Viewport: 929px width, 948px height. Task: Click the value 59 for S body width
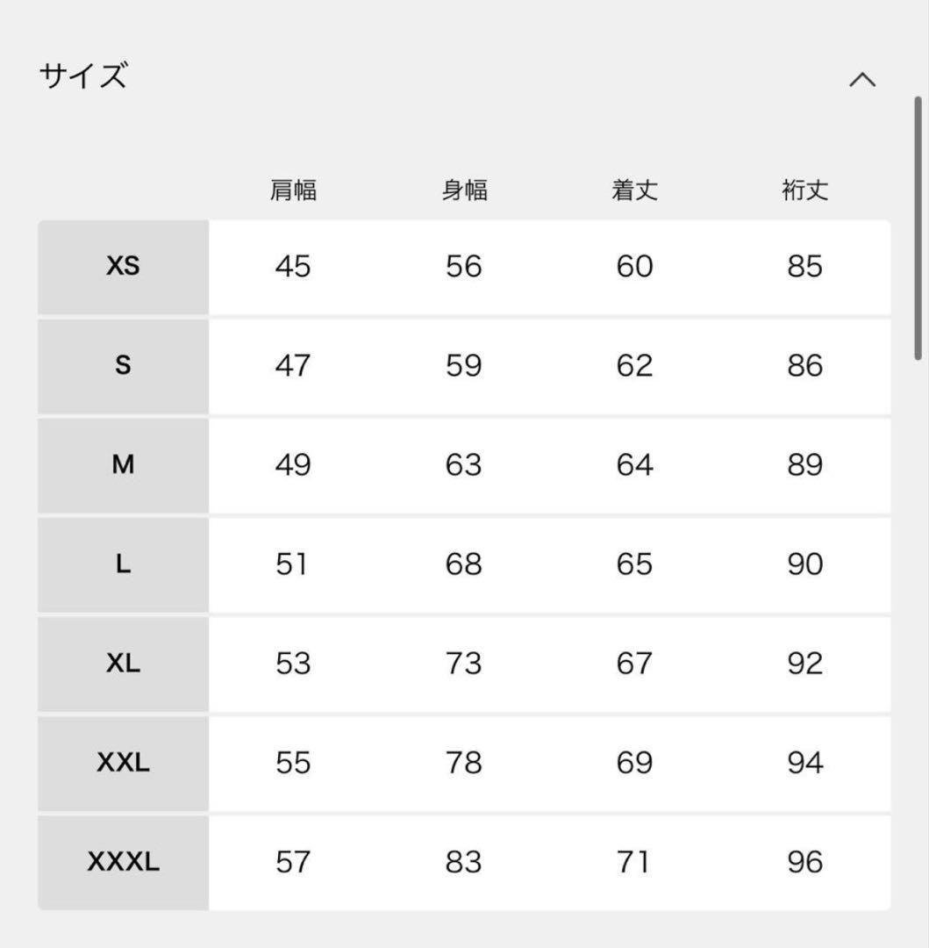[x=465, y=366]
